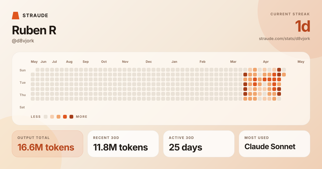Click the Ruben R profile name

click(x=34, y=30)
